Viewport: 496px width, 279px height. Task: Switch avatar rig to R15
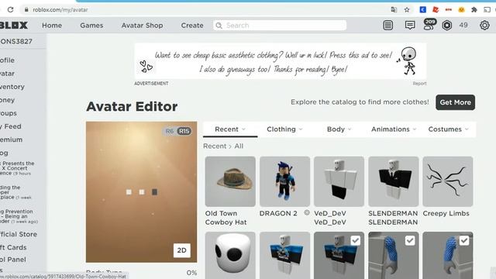pos(184,131)
